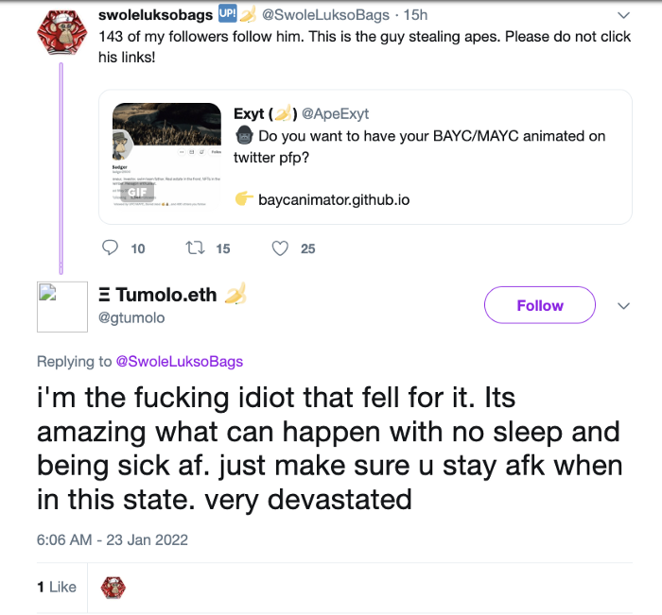Open the 6:06 AM - 23 Jan 2022 timestamp
Screen dimensions: 662x615
[x=113, y=540]
